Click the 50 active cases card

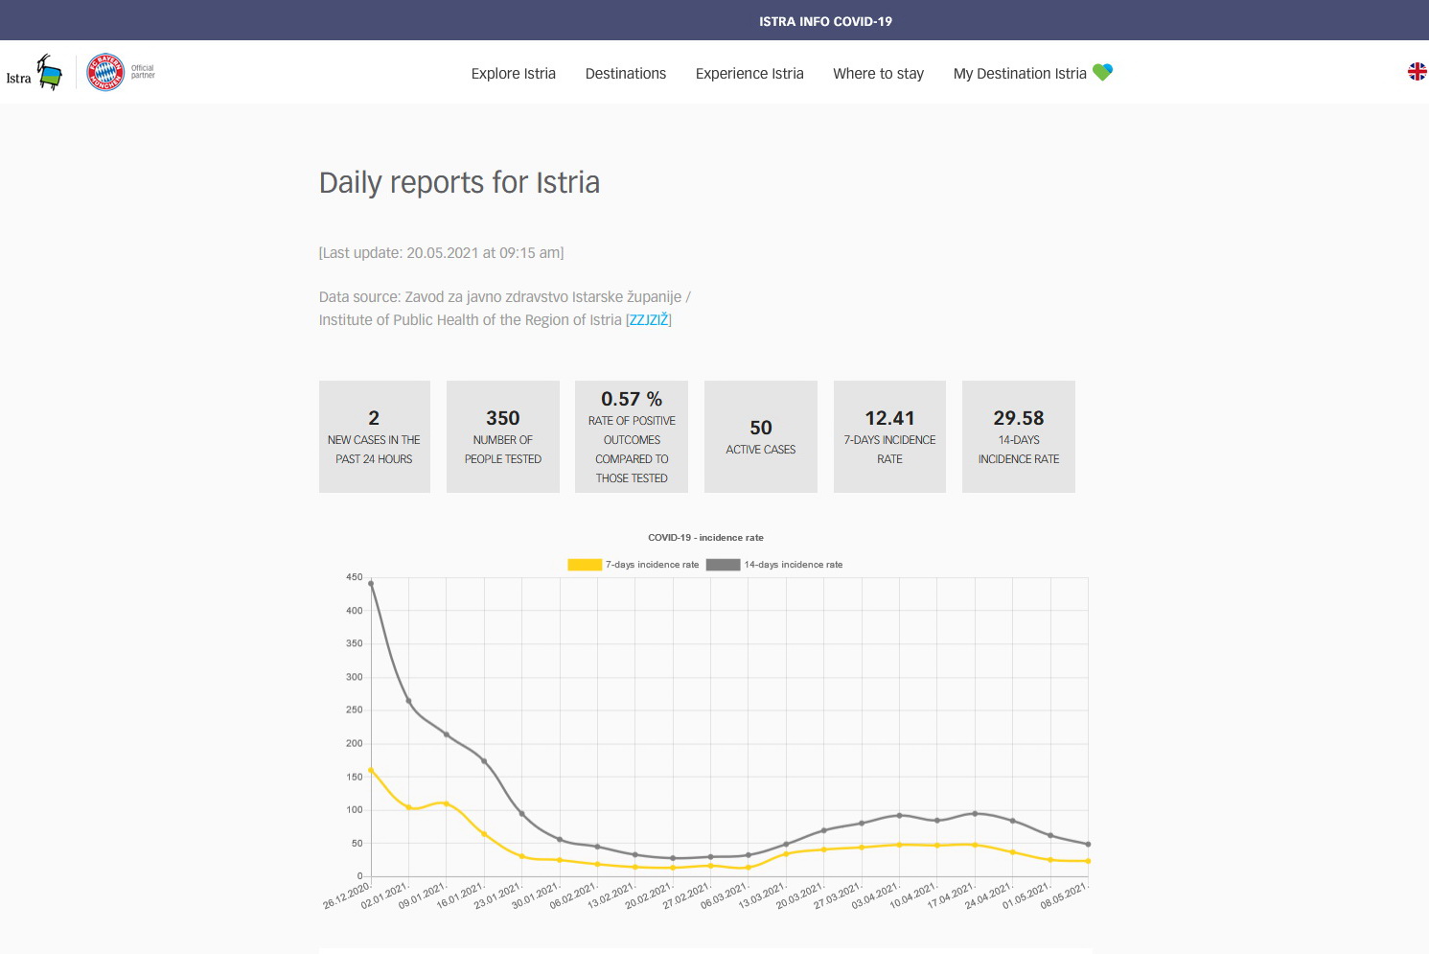[x=761, y=437]
